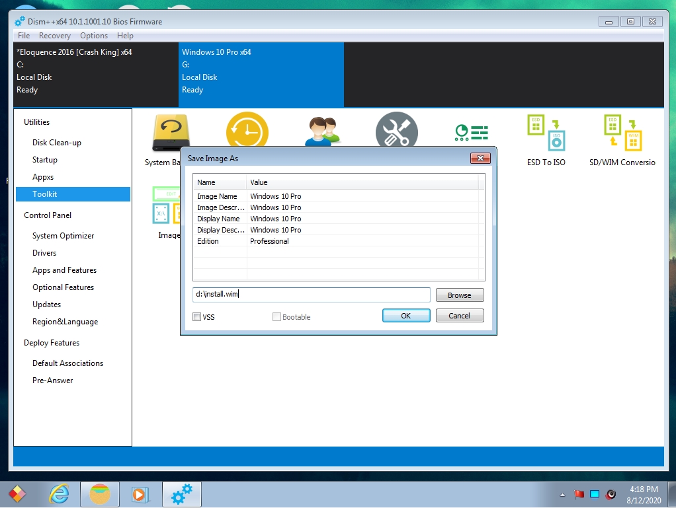Click the green chart and list icon

tap(471, 133)
